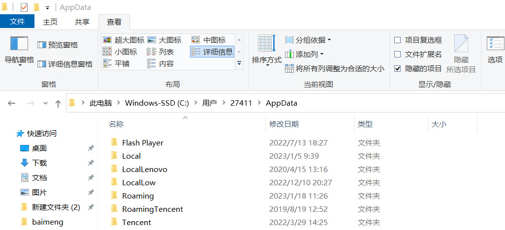This screenshot has height=230, width=505.
Task: Open the 文件 tab
Action: 17,22
